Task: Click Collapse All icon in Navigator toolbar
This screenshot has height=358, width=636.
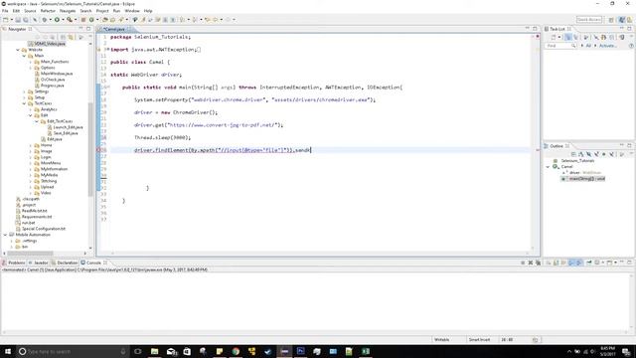Action: tap(63, 37)
